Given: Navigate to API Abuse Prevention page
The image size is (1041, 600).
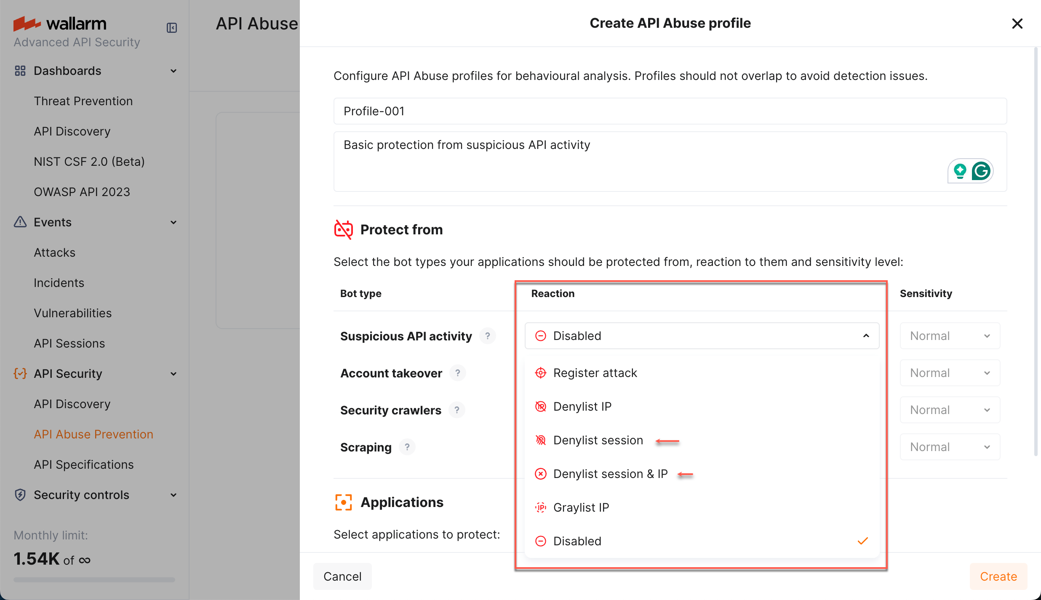Looking at the screenshot, I should (93, 434).
